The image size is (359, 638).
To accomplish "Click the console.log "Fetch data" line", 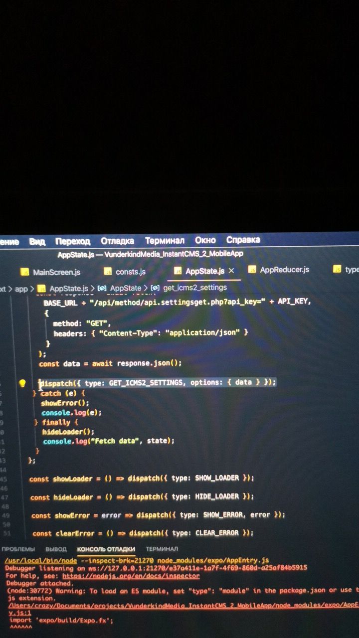I will coord(109,441).
